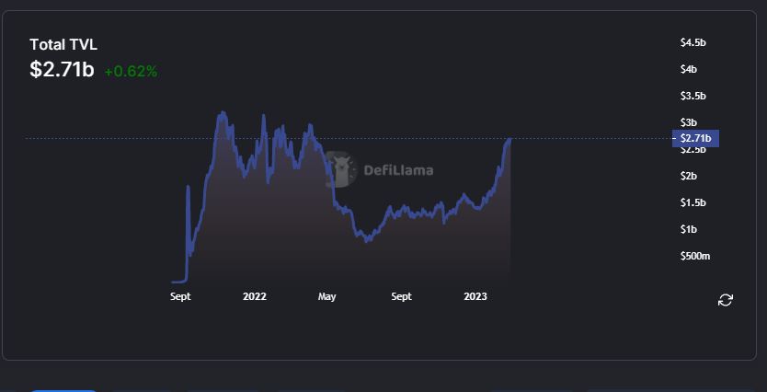Click the chart refresh icon
Viewport: 767px width, 392px height.
click(x=725, y=300)
